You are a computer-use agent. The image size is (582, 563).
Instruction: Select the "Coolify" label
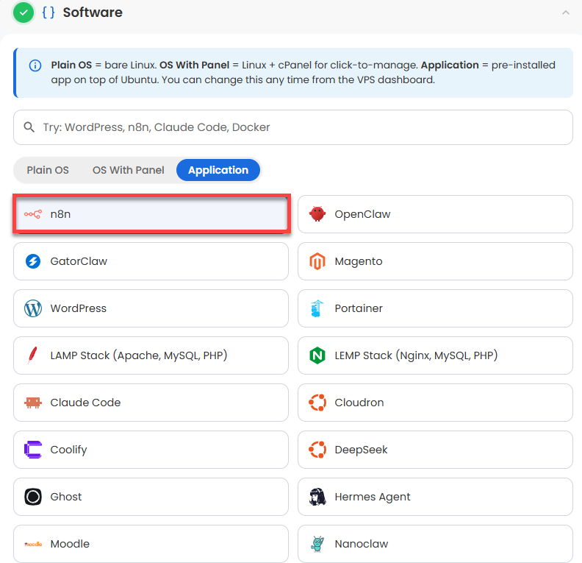tap(68, 450)
